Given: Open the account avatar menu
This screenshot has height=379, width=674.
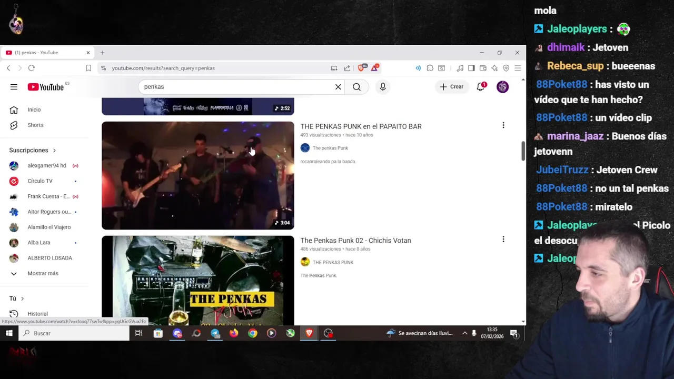Looking at the screenshot, I should [x=503, y=87].
